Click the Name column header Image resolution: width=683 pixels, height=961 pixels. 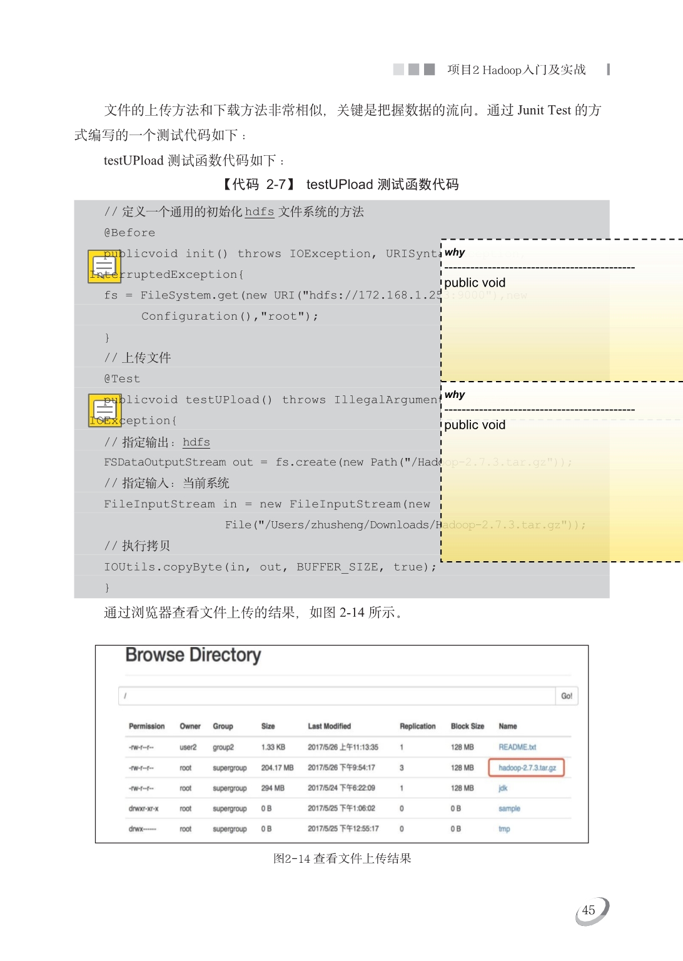pyautogui.click(x=507, y=726)
